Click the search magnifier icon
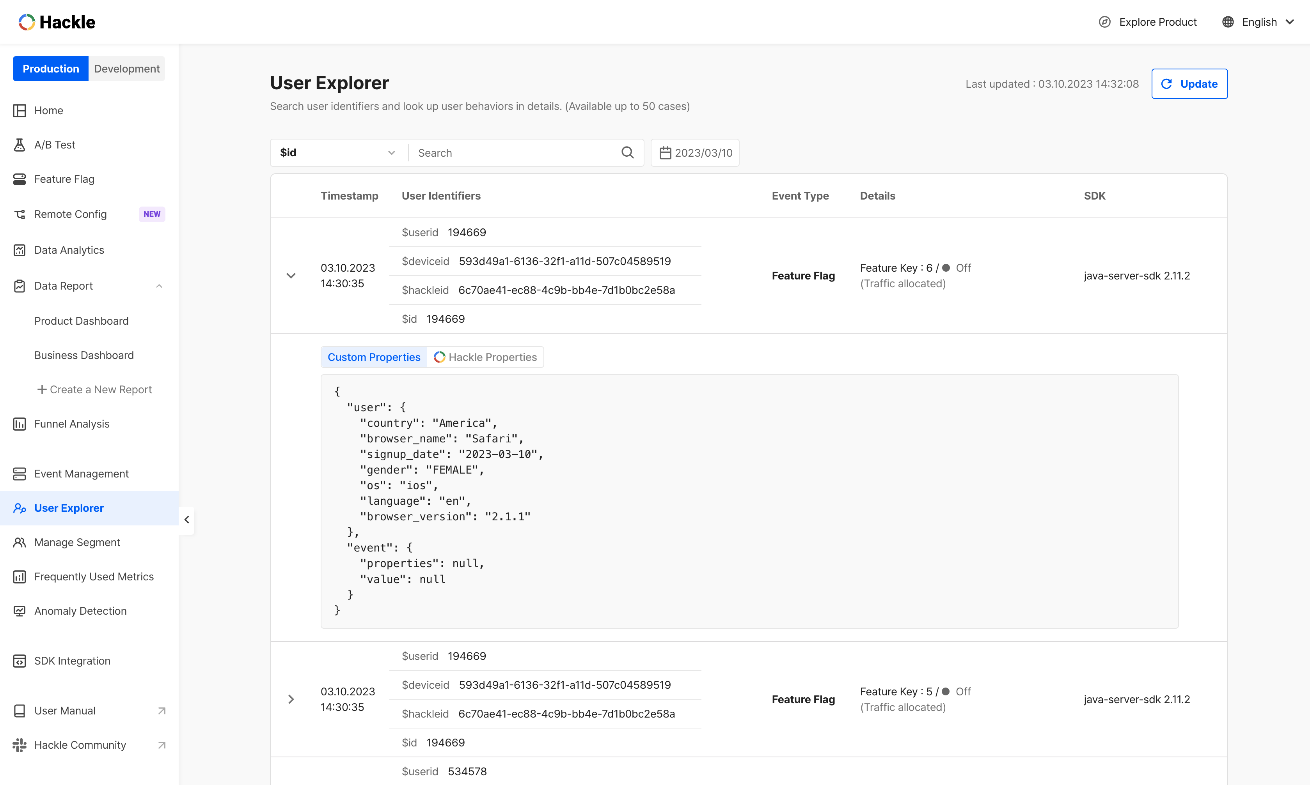1310x785 pixels. (627, 153)
